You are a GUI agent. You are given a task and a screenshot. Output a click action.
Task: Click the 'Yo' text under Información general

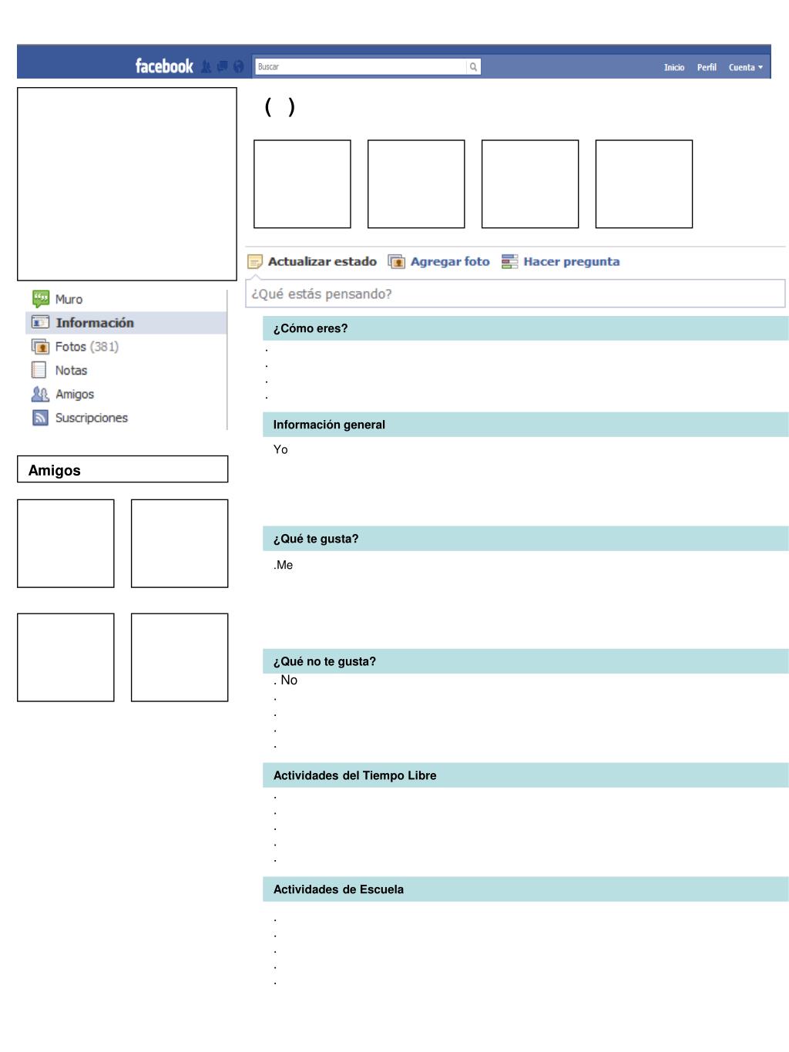pyautogui.click(x=280, y=449)
